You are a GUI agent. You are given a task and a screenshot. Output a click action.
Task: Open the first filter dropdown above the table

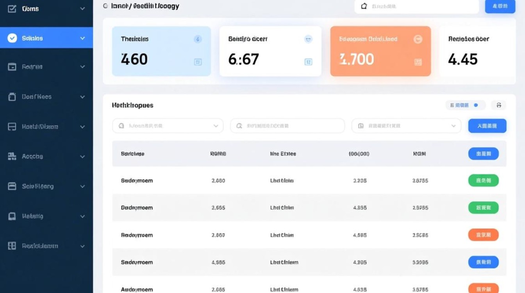coord(168,126)
